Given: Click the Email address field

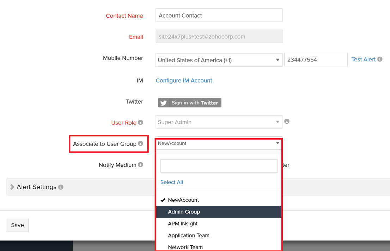Looking at the screenshot, I should (x=219, y=37).
